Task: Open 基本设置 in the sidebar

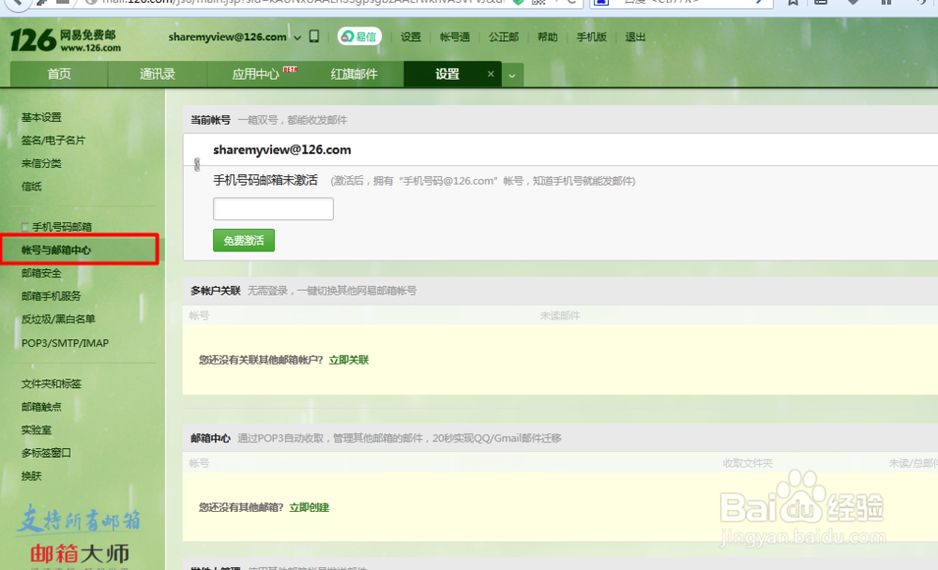Action: (41, 117)
